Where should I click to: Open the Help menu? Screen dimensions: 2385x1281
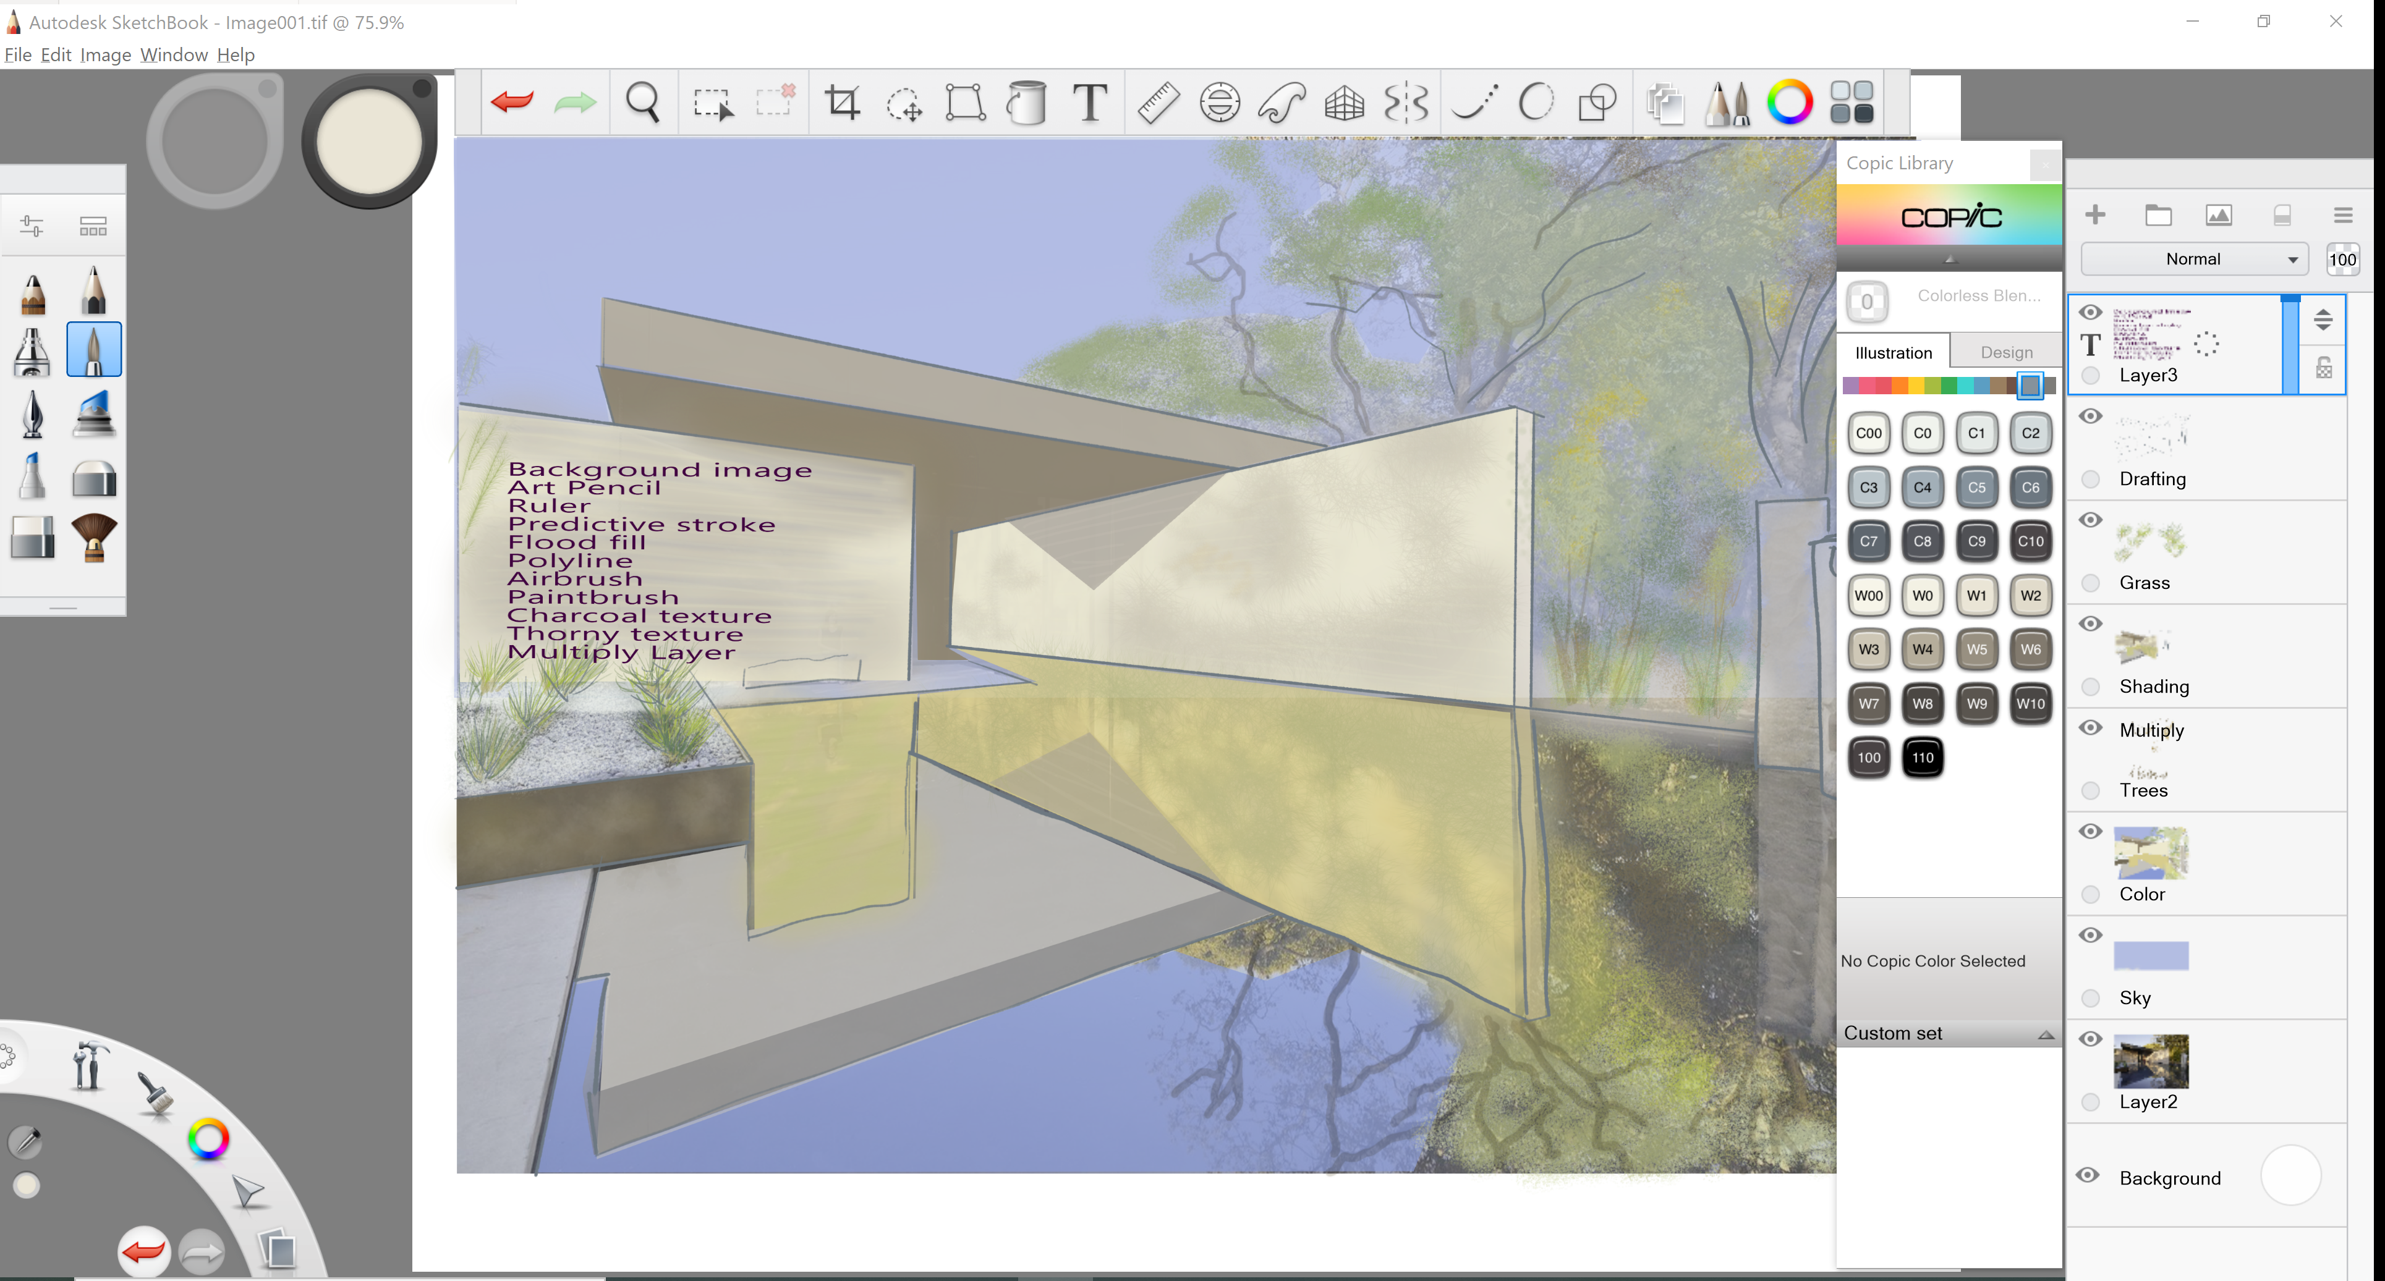point(235,54)
